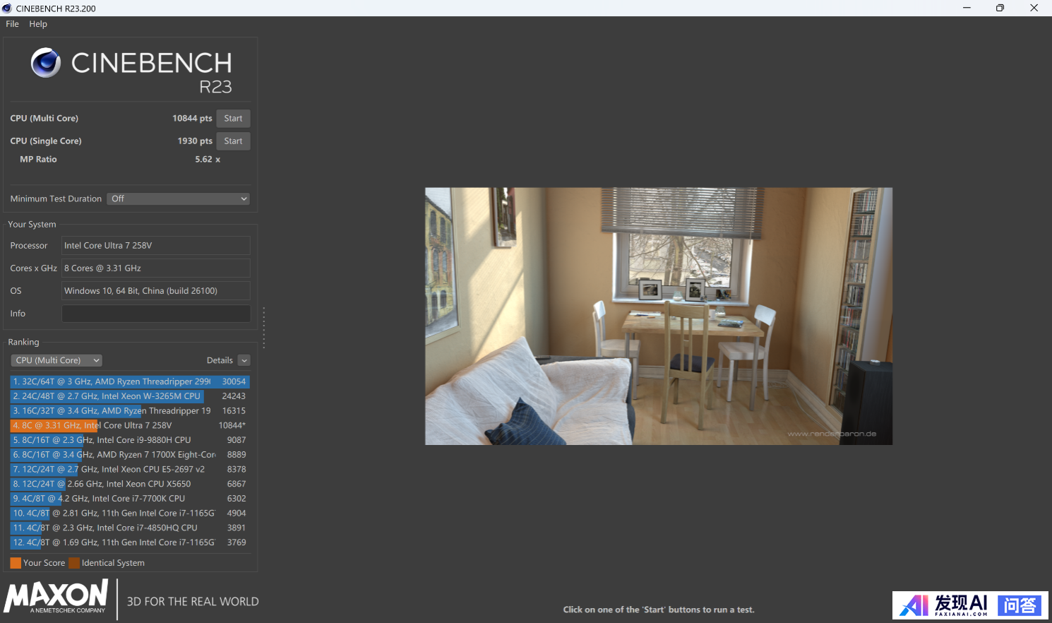Select ranking row 11 Core i7-4850HQ

[x=130, y=528]
